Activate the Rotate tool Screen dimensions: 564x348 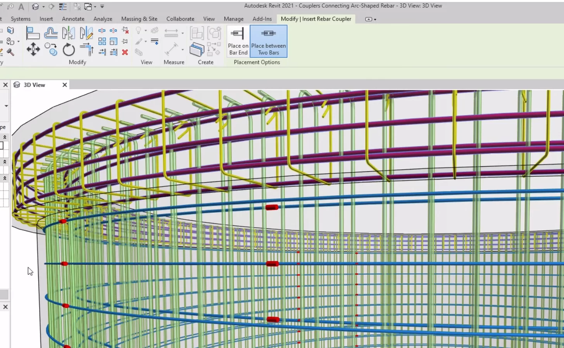(69, 50)
